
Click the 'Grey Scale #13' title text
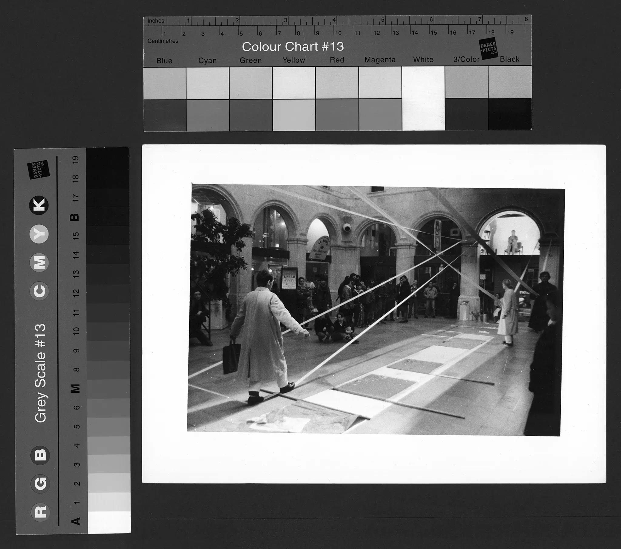click(40, 373)
